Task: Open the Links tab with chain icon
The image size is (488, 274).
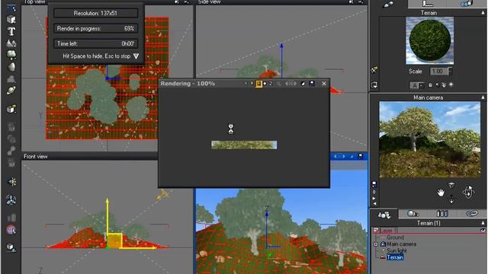Action: click(x=471, y=214)
